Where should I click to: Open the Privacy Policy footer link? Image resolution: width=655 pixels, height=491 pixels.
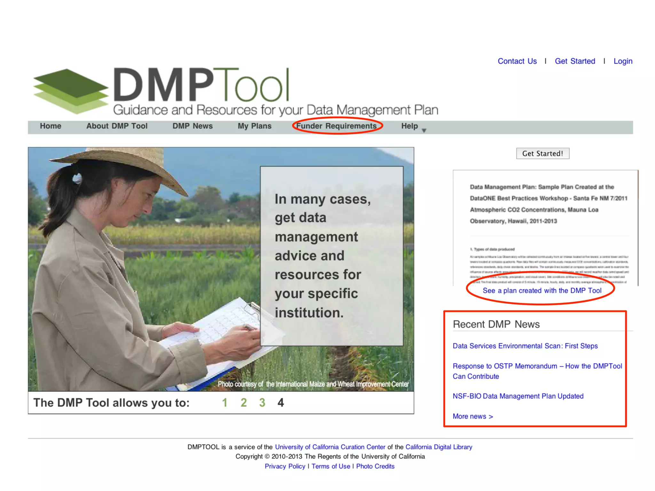(285, 466)
